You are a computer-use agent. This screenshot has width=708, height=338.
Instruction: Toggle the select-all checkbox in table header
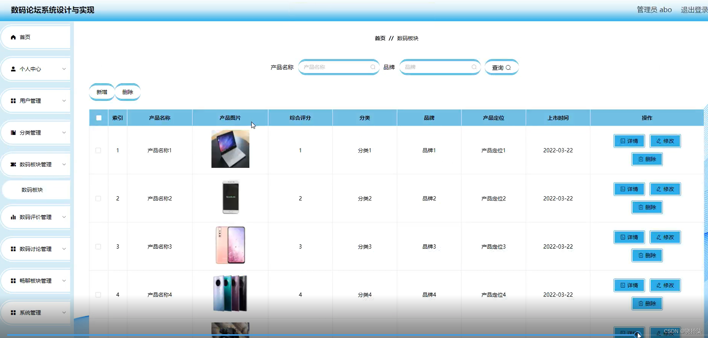(99, 118)
